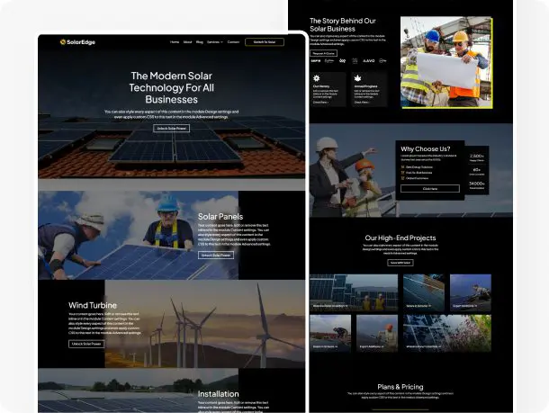The image size is (549, 413).
Task: Click the SolarEdge logo icon
Action: tap(63, 42)
